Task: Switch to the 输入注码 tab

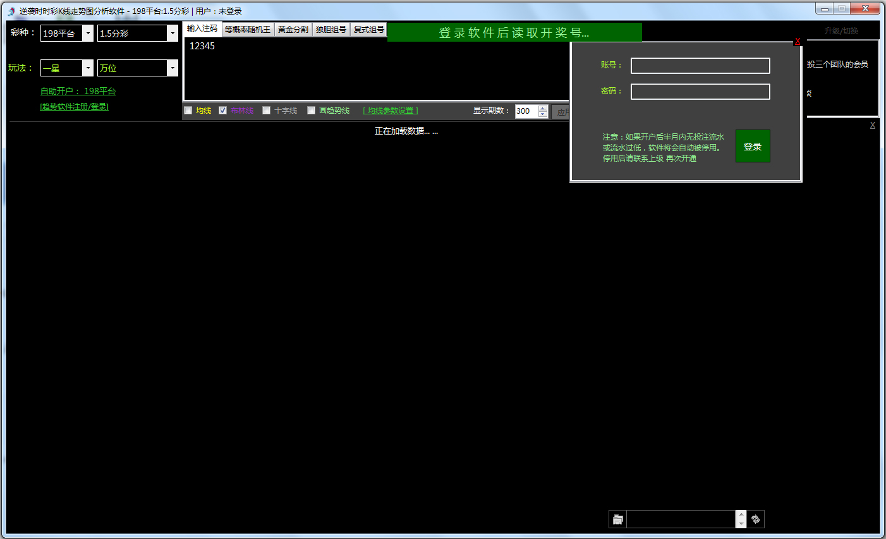Action: pyautogui.click(x=202, y=29)
